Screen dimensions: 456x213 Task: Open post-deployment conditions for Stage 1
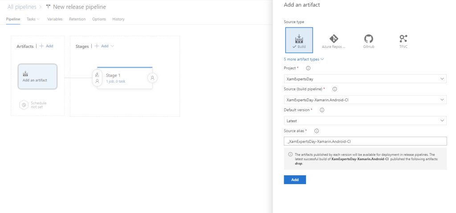tap(152, 78)
